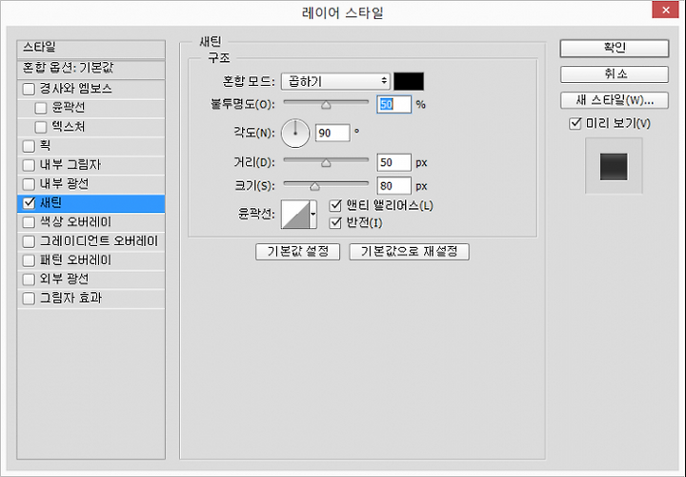Enable the 윤곽선 sub-option checkbox under 경사와 엠보스

41,108
